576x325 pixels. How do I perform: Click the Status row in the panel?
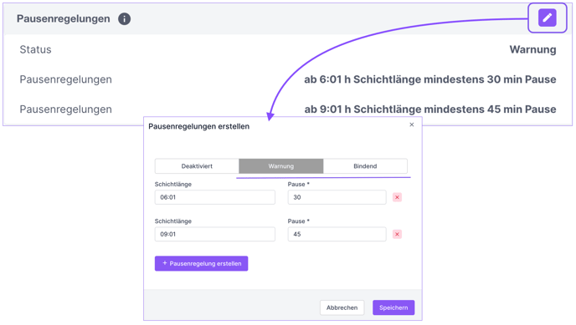(x=288, y=49)
